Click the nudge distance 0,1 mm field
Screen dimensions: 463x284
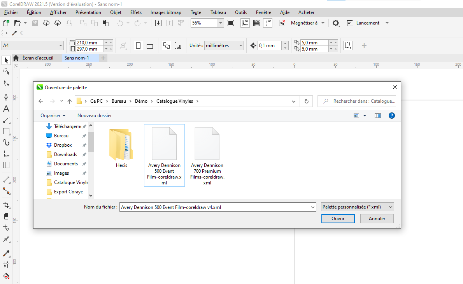[x=270, y=46]
